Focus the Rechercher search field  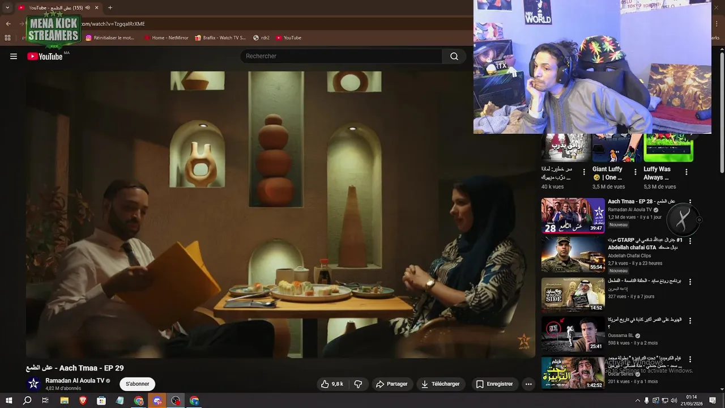(x=342, y=56)
